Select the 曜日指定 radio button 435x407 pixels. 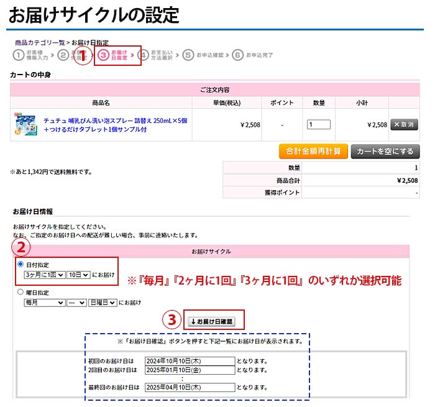[x=21, y=292]
